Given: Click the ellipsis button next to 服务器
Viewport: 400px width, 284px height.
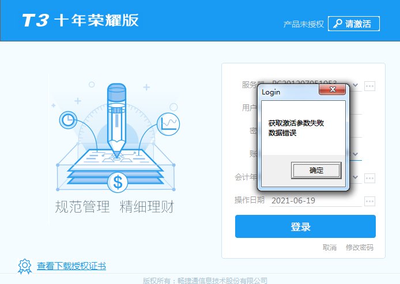Looking at the screenshot, I should [x=369, y=86].
